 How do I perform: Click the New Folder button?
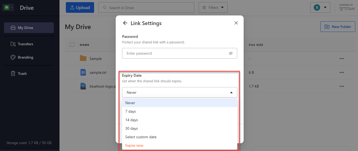[338, 27]
